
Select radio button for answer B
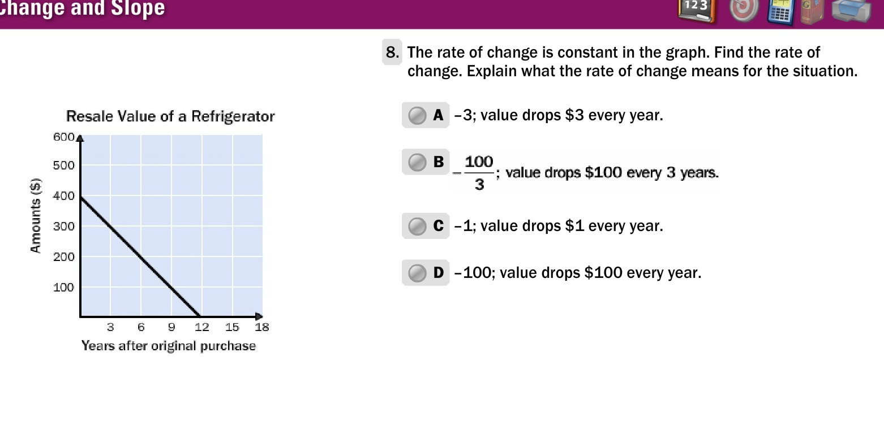point(417,162)
